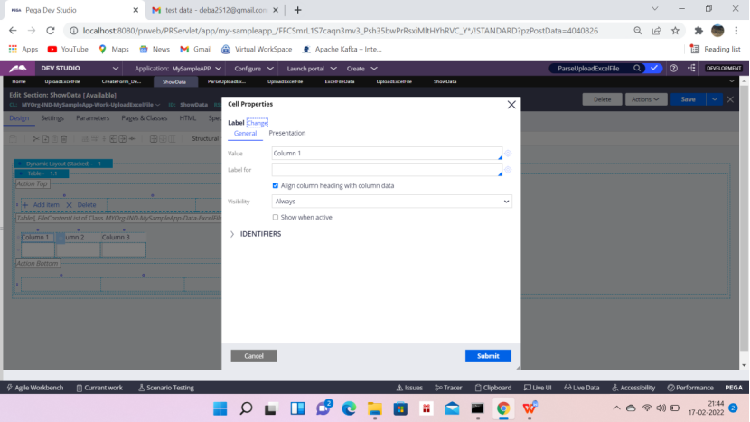The height and width of the screenshot is (422, 750).
Task: Click the Delete button in rule header
Action: tap(602, 99)
